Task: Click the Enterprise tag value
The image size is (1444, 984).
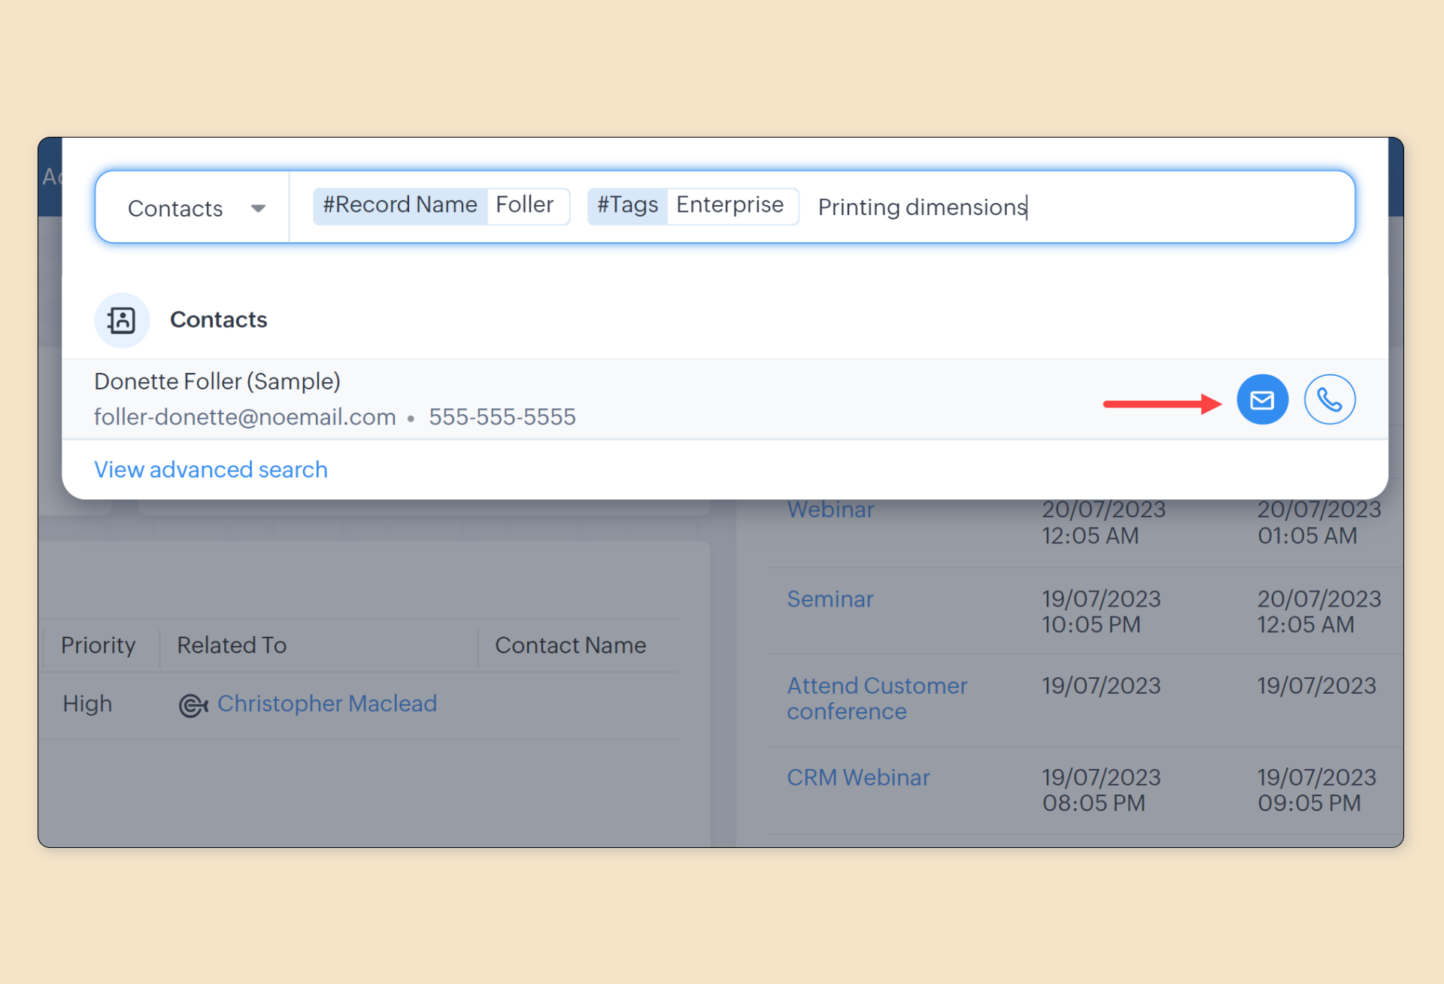Action: point(730,205)
